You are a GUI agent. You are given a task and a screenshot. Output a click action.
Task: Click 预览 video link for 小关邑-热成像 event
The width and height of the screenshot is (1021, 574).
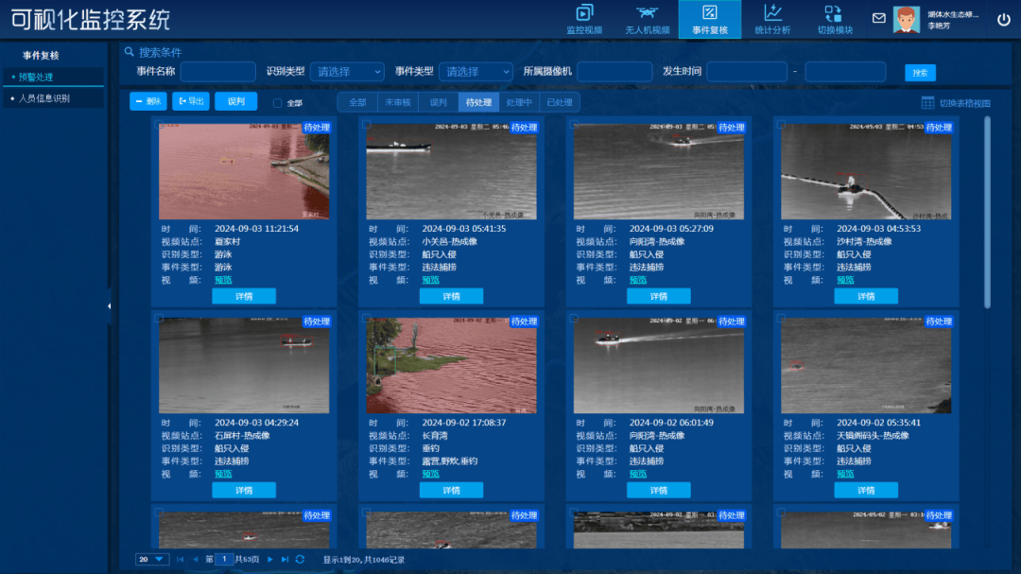click(430, 280)
